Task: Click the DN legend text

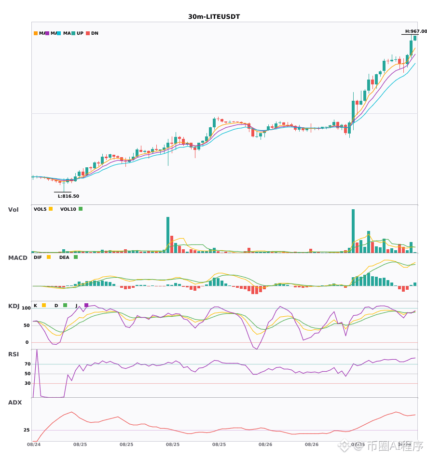Action: 95,33
